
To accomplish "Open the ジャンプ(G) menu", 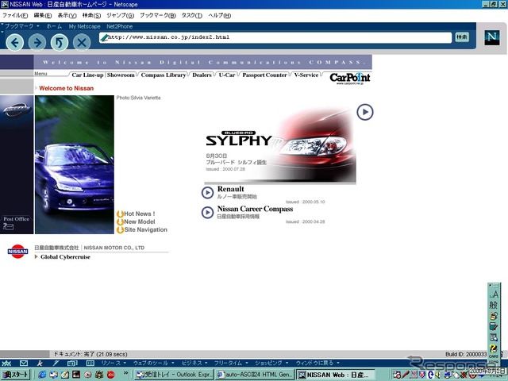I will coord(120,15).
